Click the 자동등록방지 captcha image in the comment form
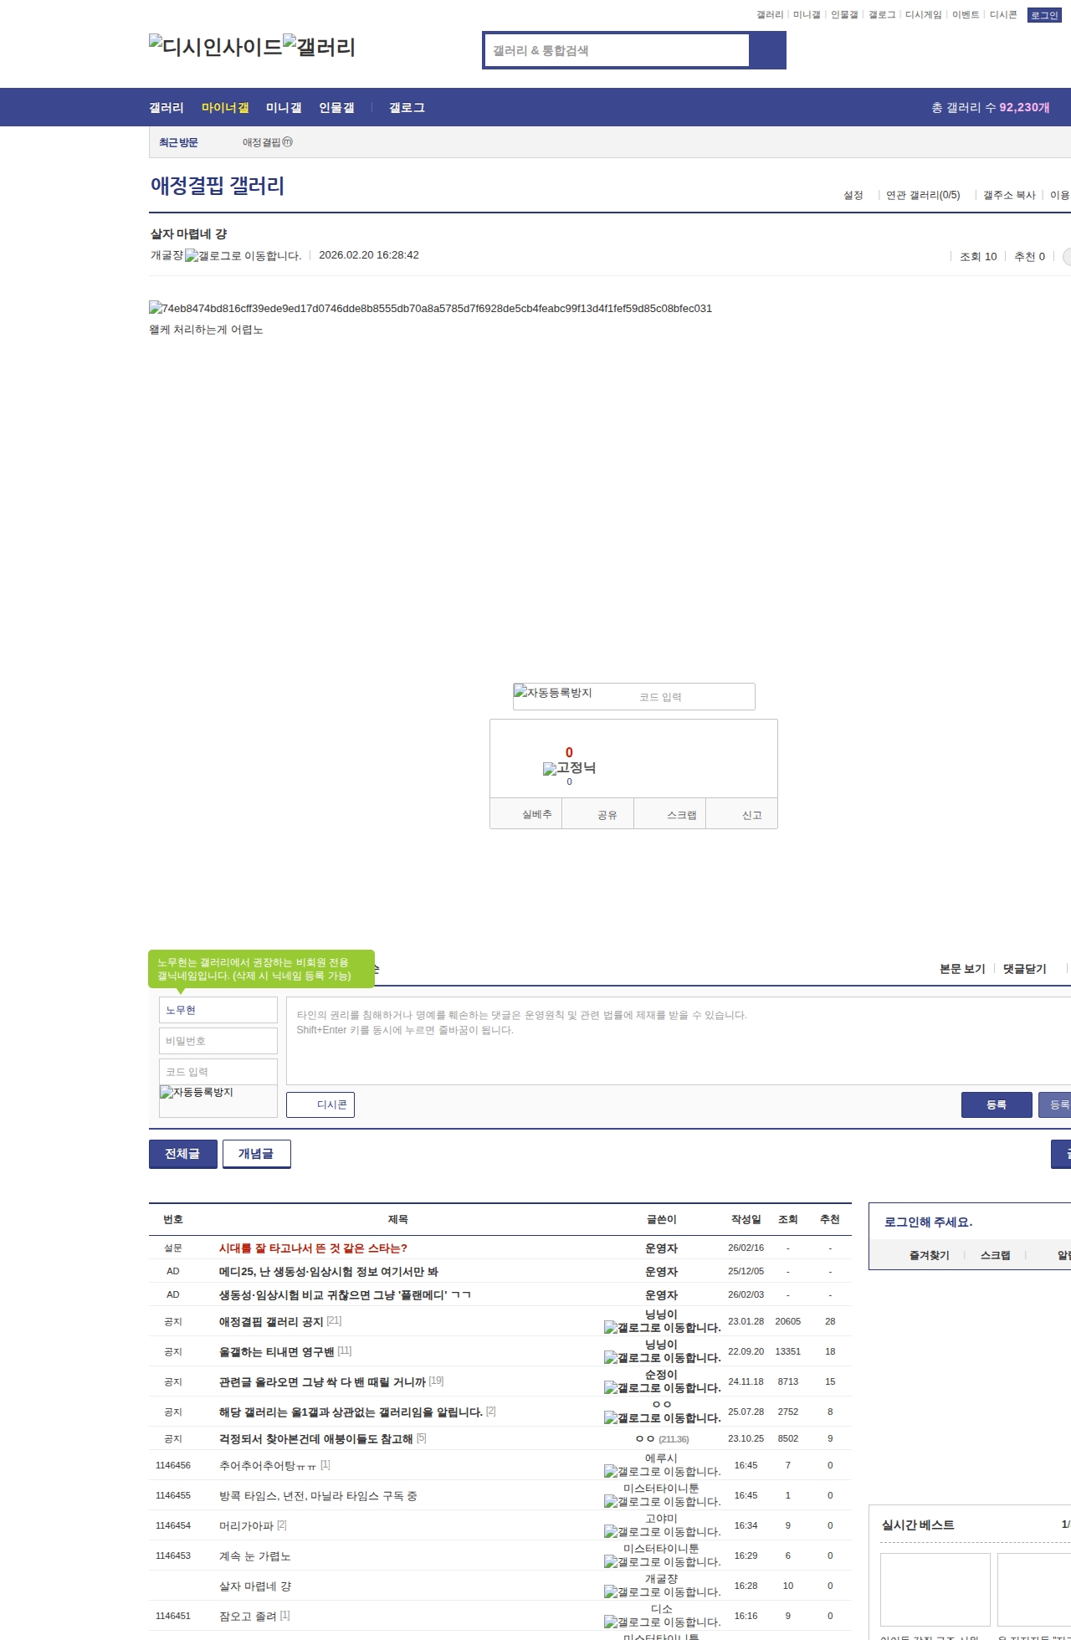Viewport: 1071px width, 1640px height. [197, 1092]
